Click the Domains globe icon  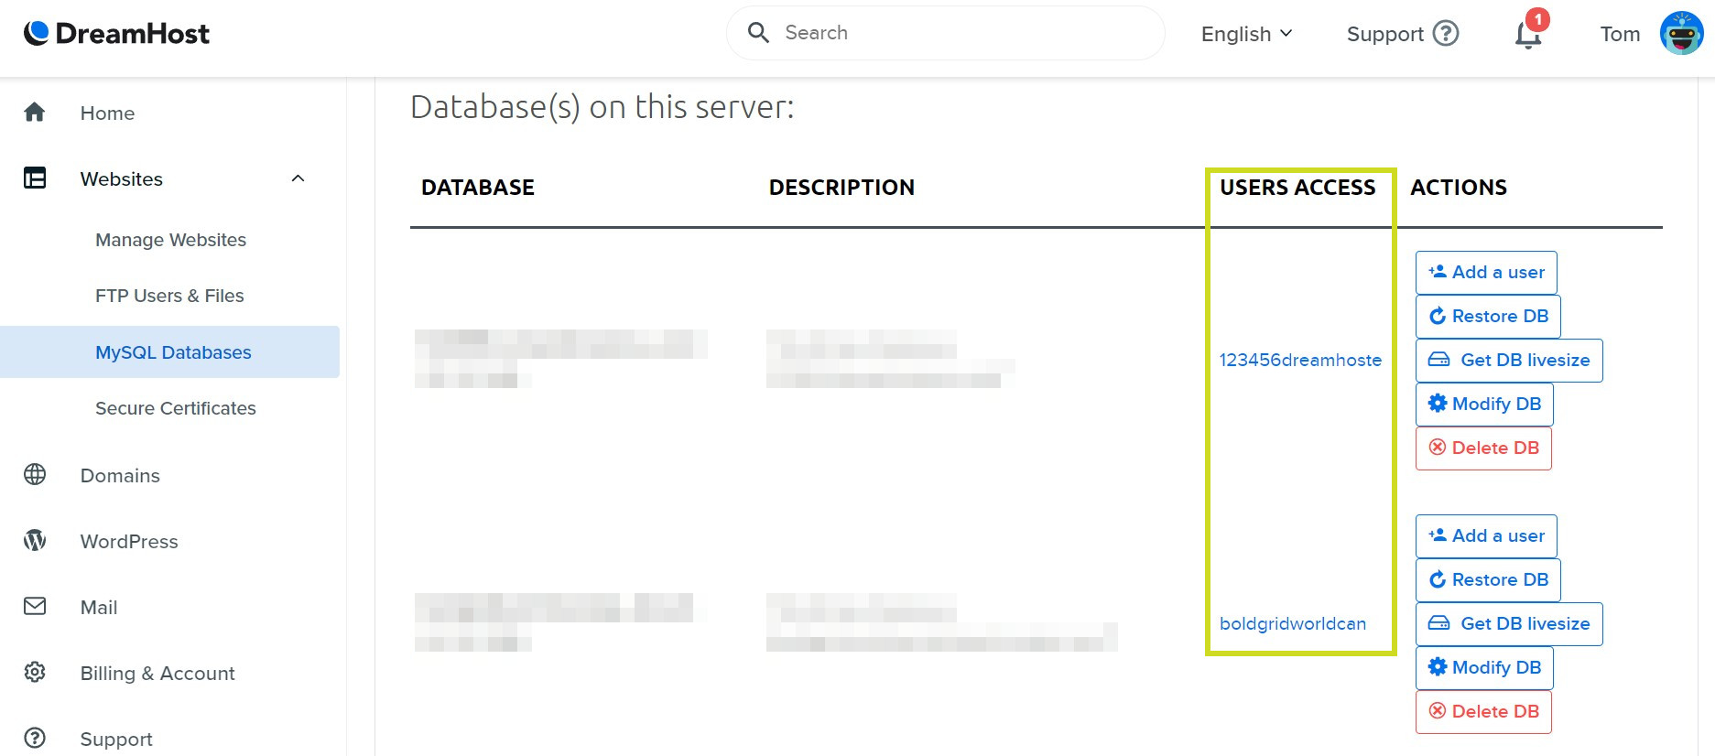click(x=35, y=475)
